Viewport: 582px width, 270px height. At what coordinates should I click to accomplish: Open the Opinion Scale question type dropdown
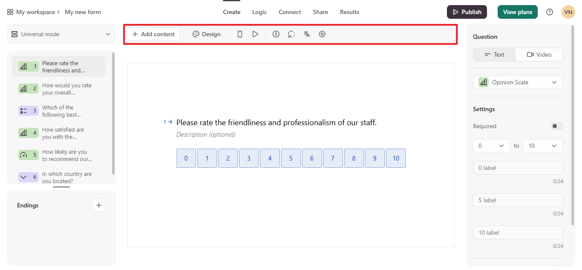click(518, 82)
